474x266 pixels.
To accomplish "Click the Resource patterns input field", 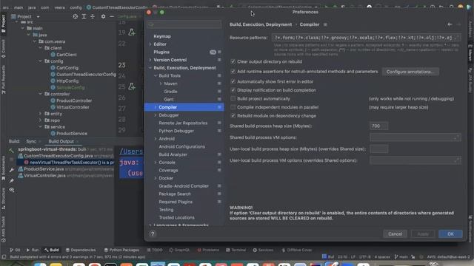I will click(x=366, y=38).
